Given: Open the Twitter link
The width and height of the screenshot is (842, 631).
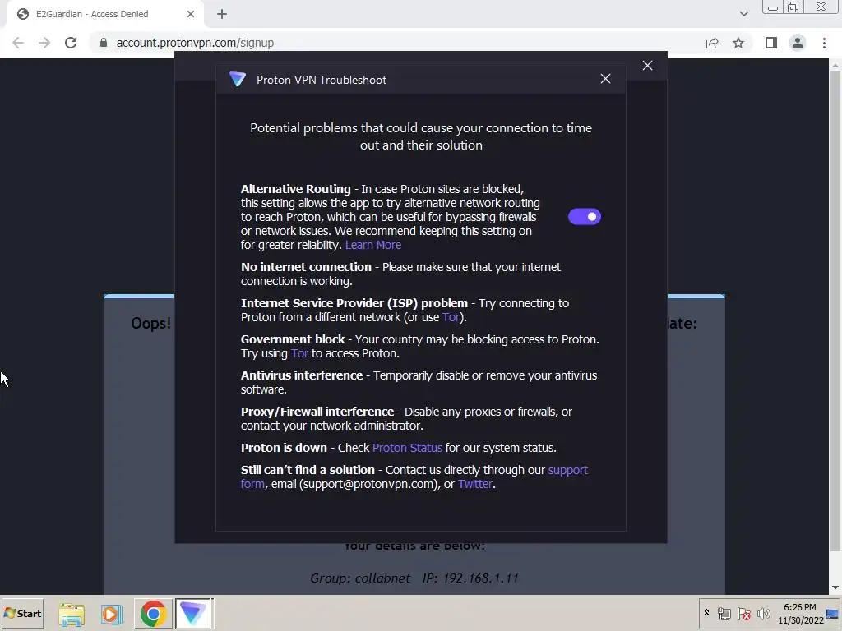Looking at the screenshot, I should (475, 483).
